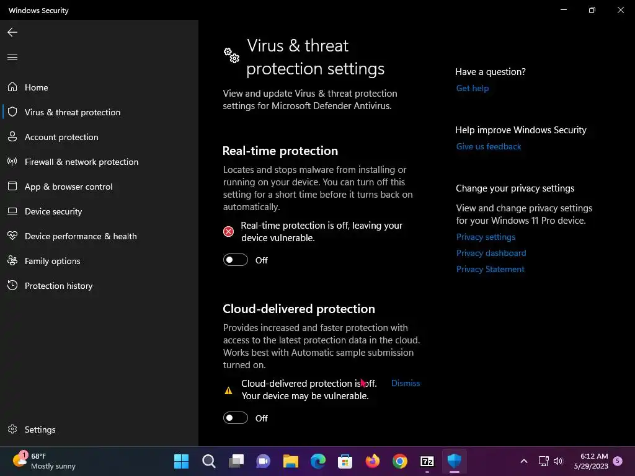
Task: Open Microsoft Store from taskbar
Action: [345, 461]
